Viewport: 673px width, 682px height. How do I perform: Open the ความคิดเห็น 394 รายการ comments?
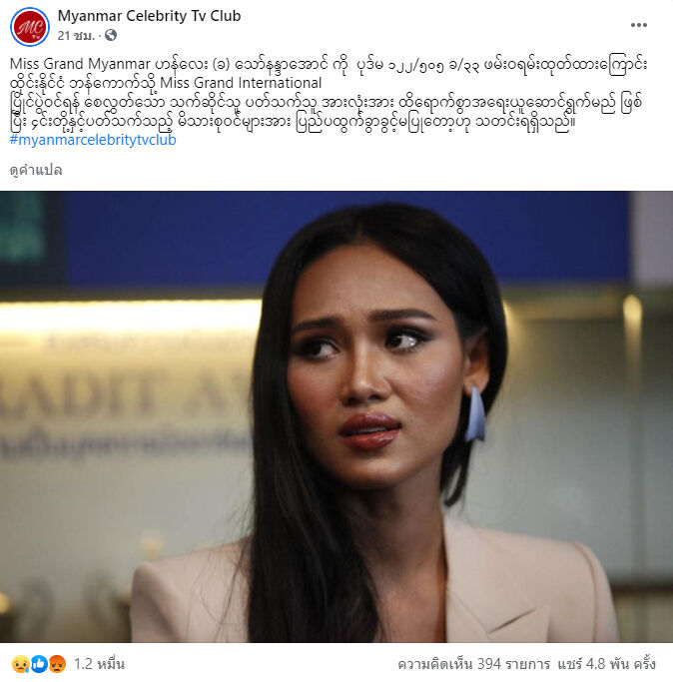pos(473,664)
